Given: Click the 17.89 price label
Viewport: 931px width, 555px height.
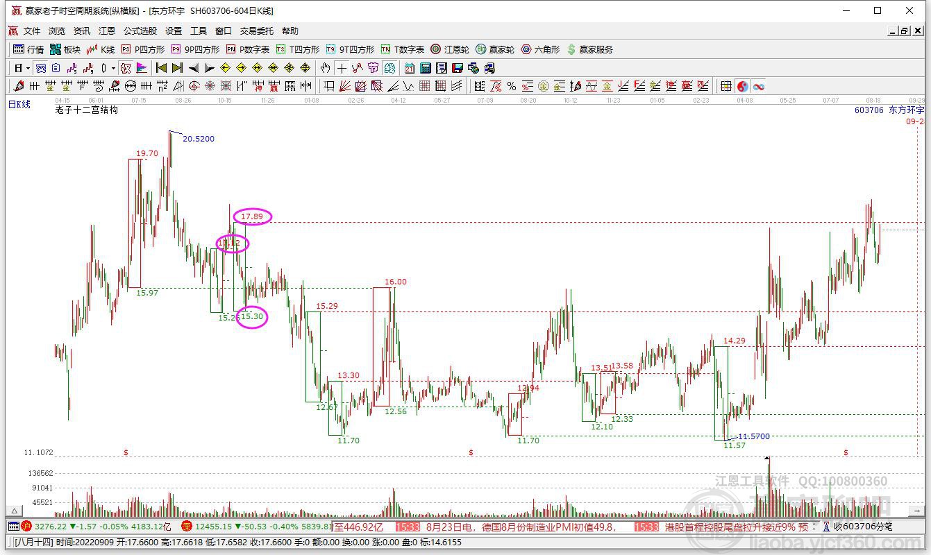Looking at the screenshot, I should pyautogui.click(x=252, y=216).
